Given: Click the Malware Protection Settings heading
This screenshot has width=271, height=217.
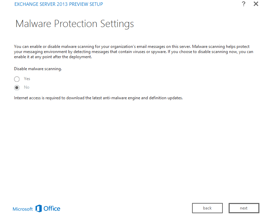Looking at the screenshot, I should click(x=74, y=24).
